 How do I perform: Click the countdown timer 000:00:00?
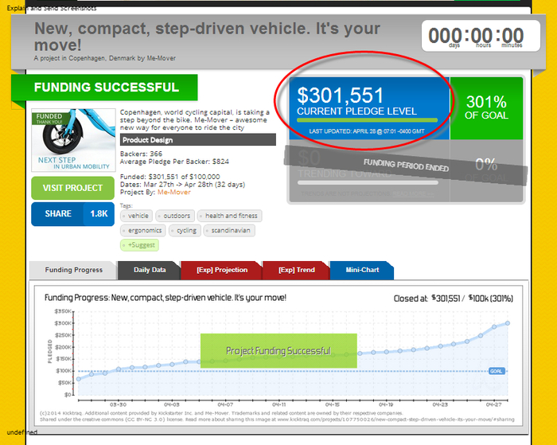coord(481,36)
